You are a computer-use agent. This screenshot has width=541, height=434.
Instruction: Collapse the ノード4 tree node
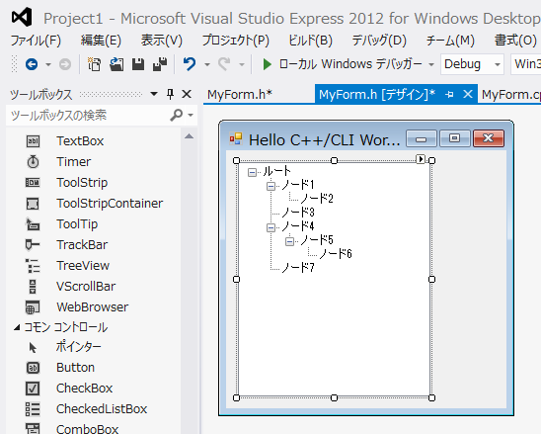coord(270,227)
